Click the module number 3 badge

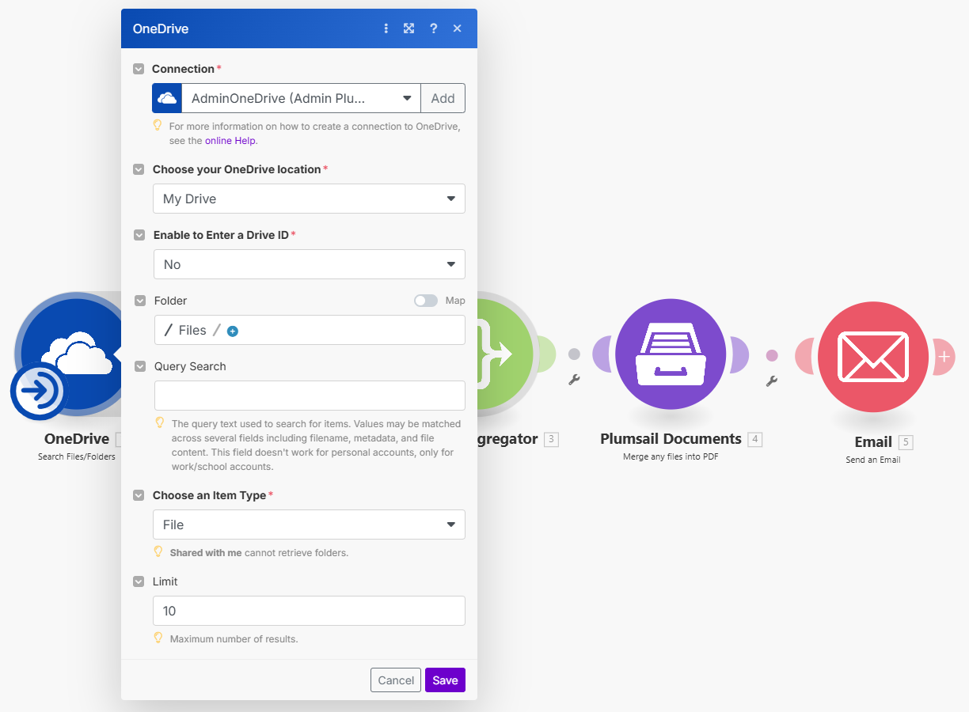click(x=552, y=439)
